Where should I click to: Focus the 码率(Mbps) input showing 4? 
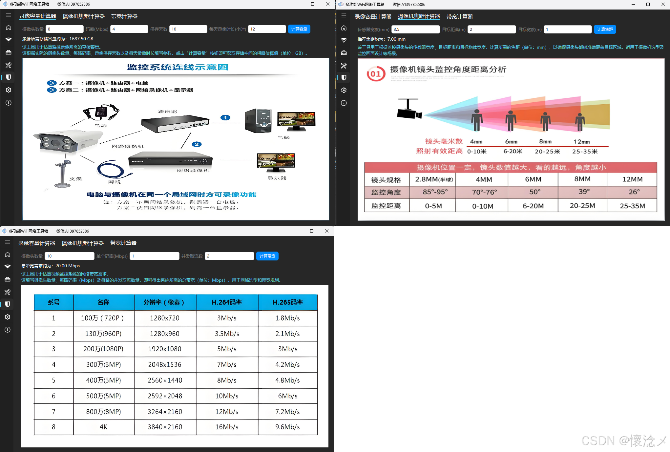coord(129,29)
